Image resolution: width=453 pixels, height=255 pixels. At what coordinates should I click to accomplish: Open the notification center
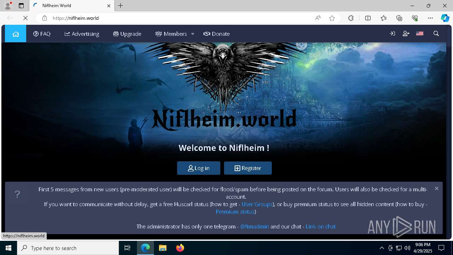441,248
